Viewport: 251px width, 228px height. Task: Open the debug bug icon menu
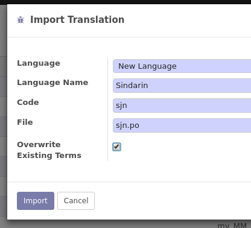tap(21, 20)
